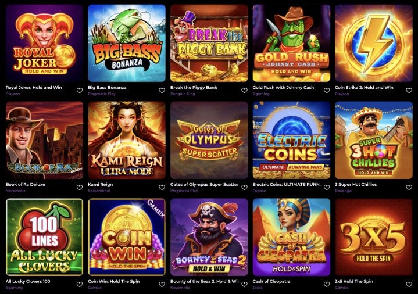
Task: Click heart icon for 3x5 Hold The Spin
Action: tap(409, 284)
